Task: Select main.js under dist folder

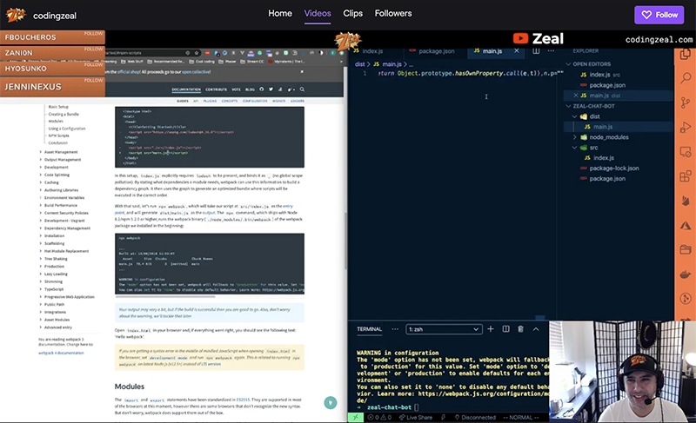Action: (603, 127)
